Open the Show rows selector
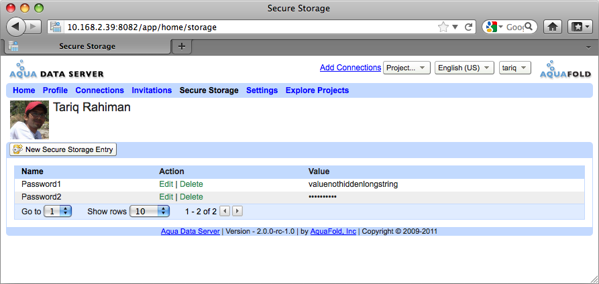This screenshot has height=284, width=599. coord(150,211)
